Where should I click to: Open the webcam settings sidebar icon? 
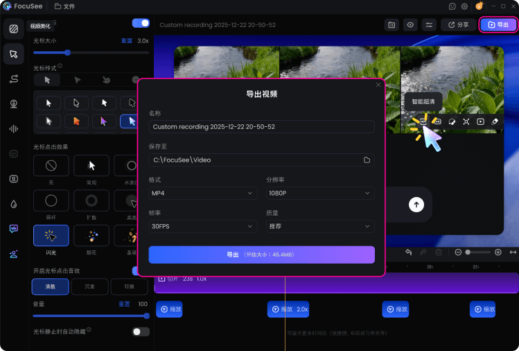click(14, 104)
